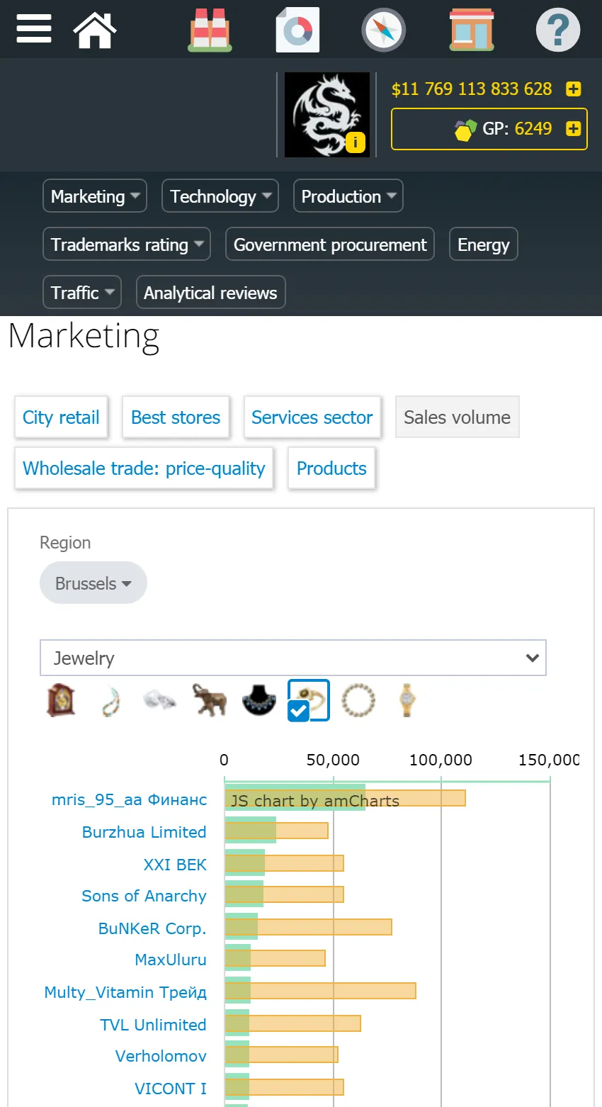The width and height of the screenshot is (602, 1107).
Task: Click the compass navigation icon
Action: pos(383,30)
